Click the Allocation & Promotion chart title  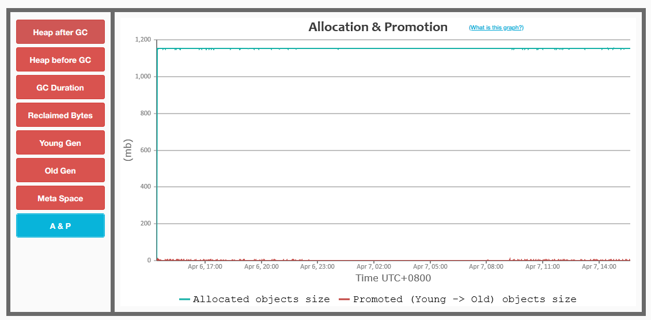point(378,27)
